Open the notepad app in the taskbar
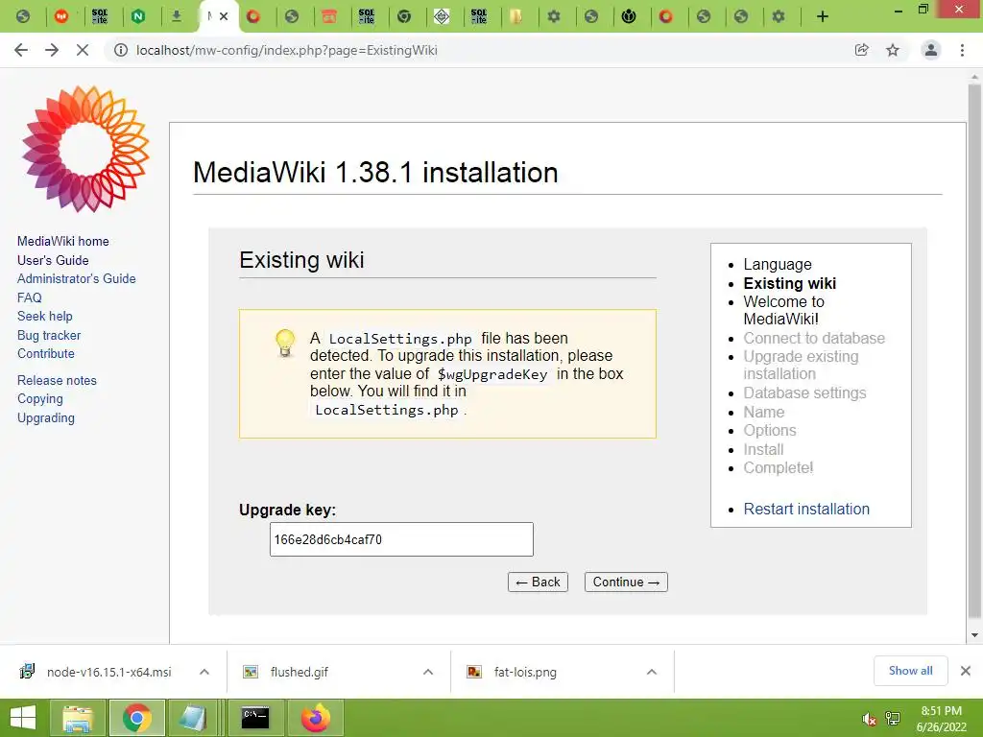 point(192,718)
